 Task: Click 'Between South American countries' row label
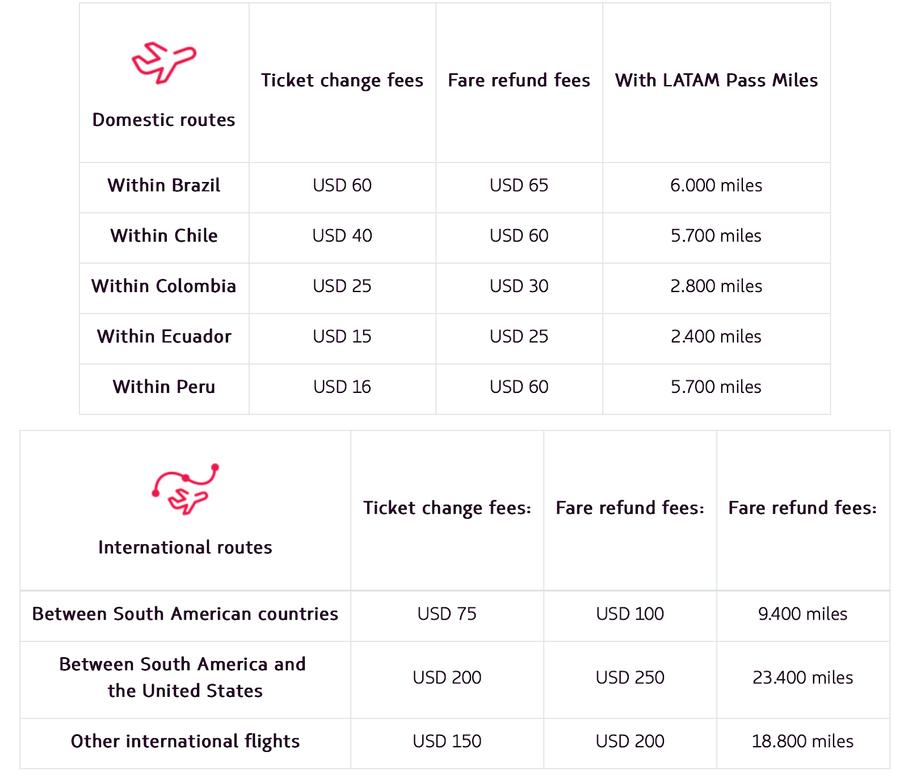pos(185,614)
